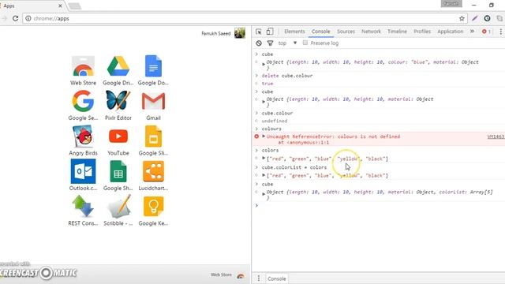
Task: Open the Web Store app
Action: pos(83,70)
